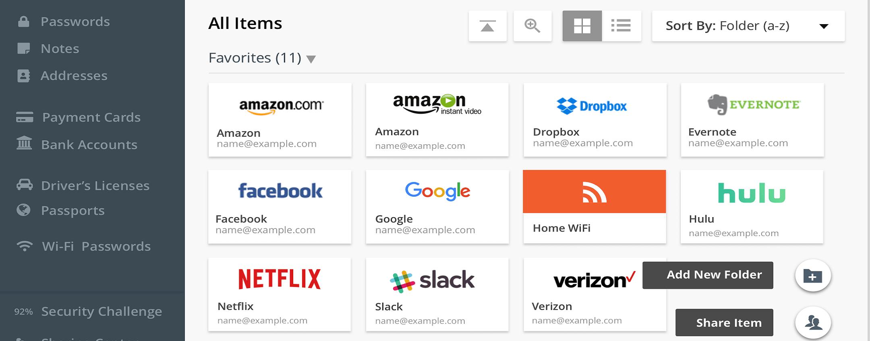Click the collapse-all arrow toolbar icon
Viewport: 870px width, 341px height.
[487, 26]
